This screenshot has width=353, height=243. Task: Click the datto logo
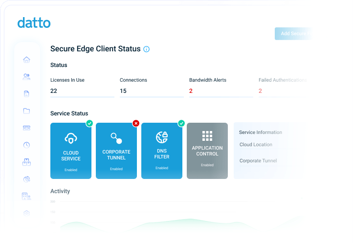coord(34,23)
